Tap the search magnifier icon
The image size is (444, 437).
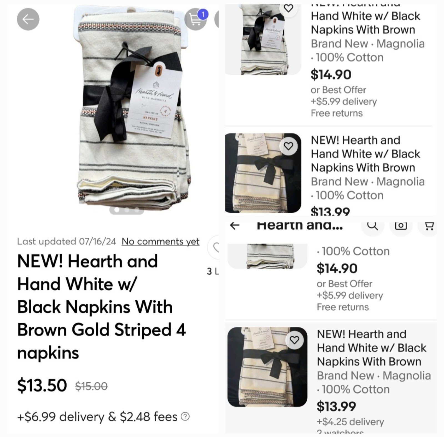372,226
